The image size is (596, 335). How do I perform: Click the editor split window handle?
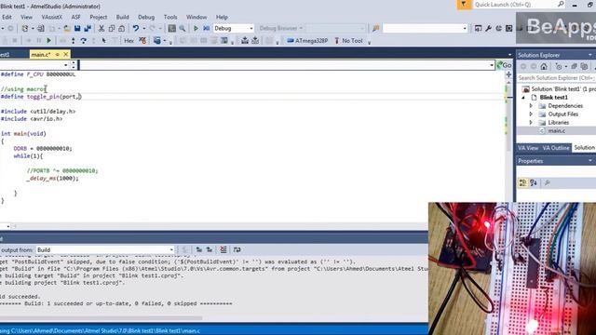pos(508,74)
